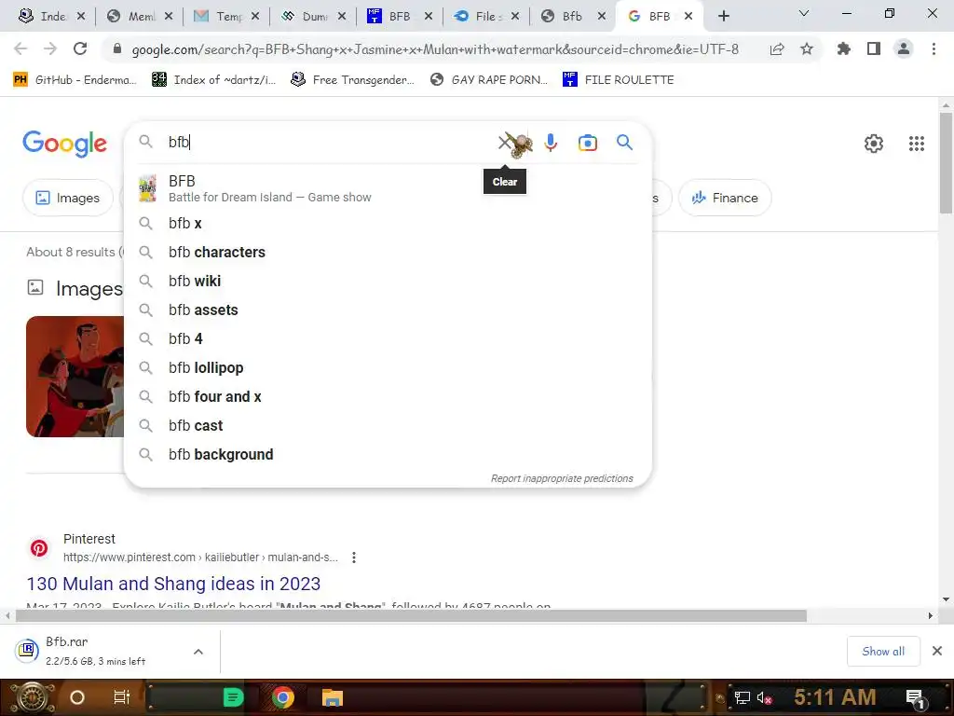
Task: Open more options for Pinterest result
Action: coord(353,558)
